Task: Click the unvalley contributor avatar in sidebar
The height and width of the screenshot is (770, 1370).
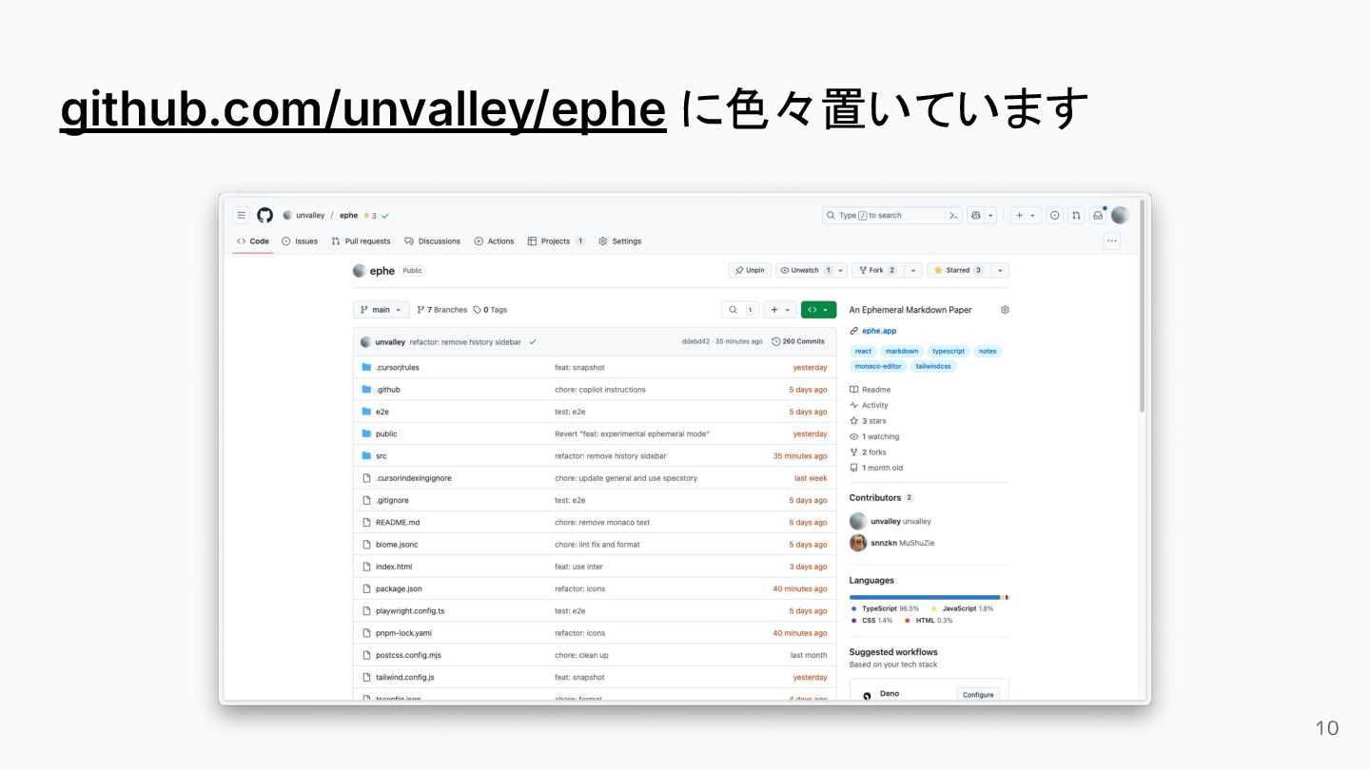Action: coord(858,521)
